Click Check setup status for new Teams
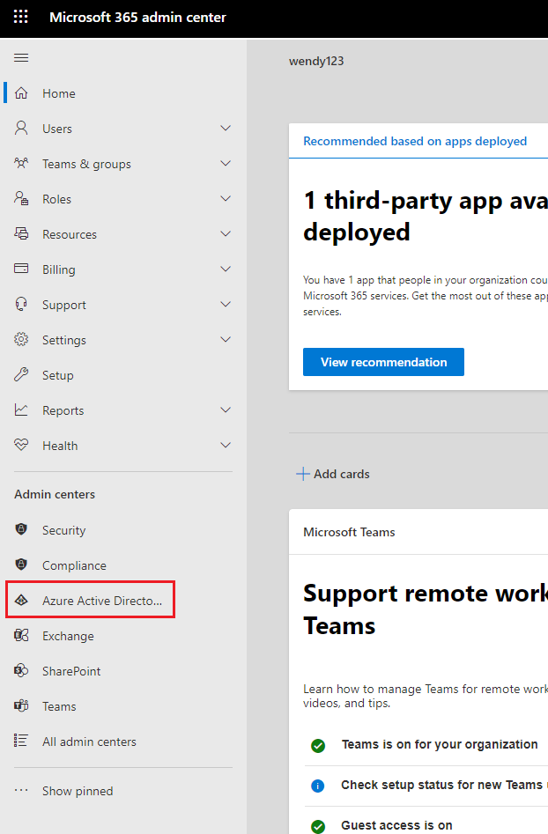 pos(444,785)
